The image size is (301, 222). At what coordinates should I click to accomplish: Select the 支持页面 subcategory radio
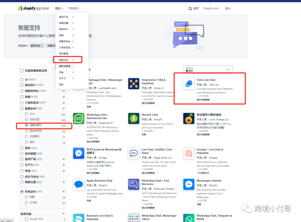pyautogui.click(x=26, y=120)
